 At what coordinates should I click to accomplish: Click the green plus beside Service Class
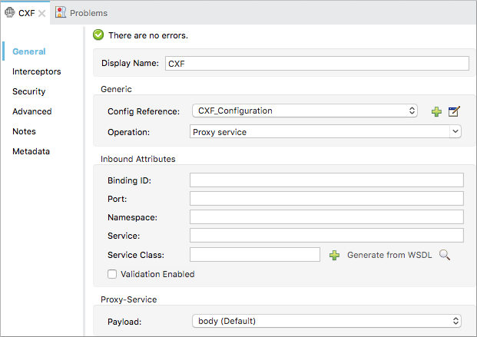click(x=334, y=255)
